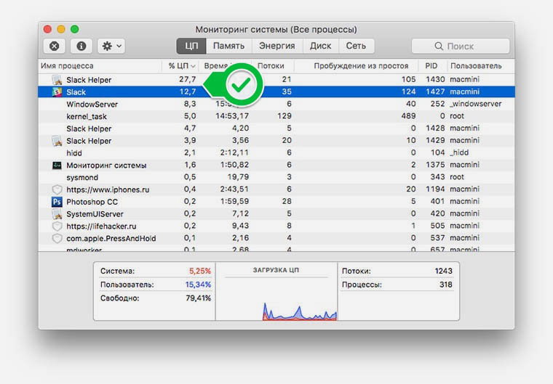Switch to the Энергия tab
Viewport: 553px width, 384px height.
point(276,46)
